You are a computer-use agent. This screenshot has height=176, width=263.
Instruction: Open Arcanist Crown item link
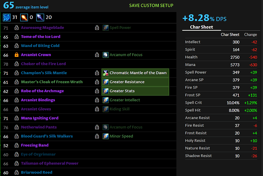36,55
